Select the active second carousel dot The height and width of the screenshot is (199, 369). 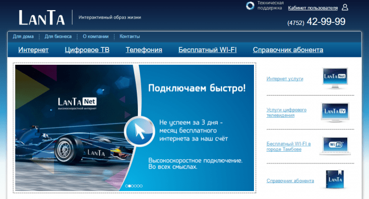[x=129, y=186]
